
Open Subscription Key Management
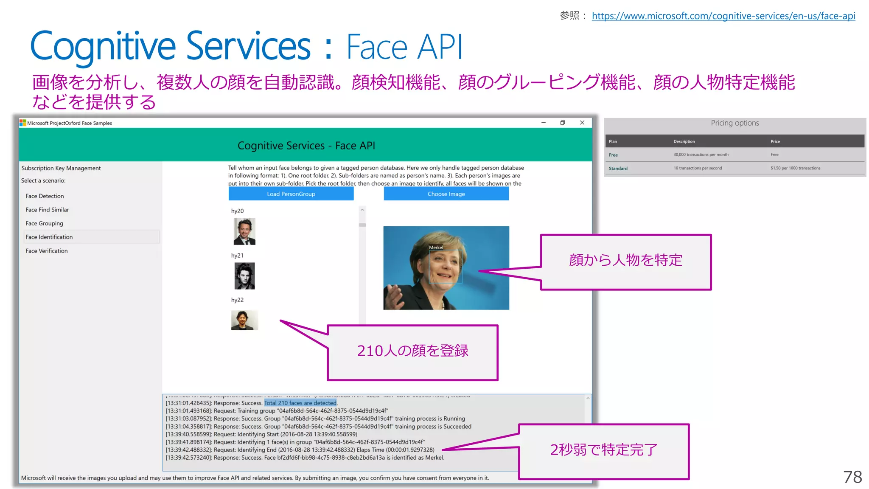[x=61, y=168]
